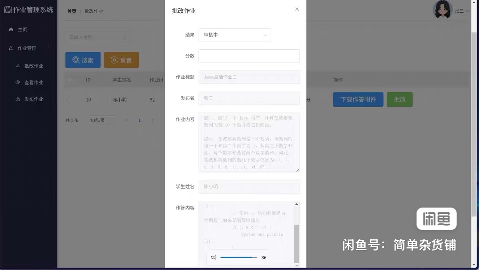
Task: Click into the 分数 score input field
Action: pyautogui.click(x=249, y=56)
